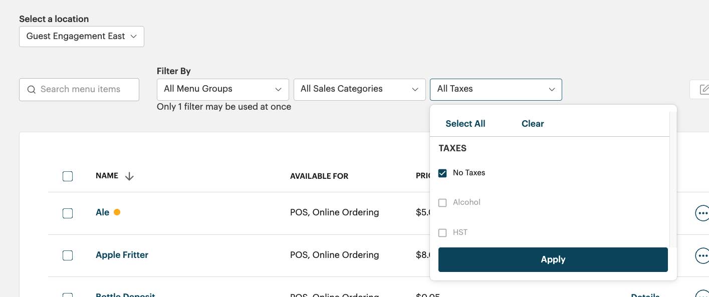The width and height of the screenshot is (709, 297).
Task: Collapse the All Taxes dropdown
Action: (x=496, y=89)
